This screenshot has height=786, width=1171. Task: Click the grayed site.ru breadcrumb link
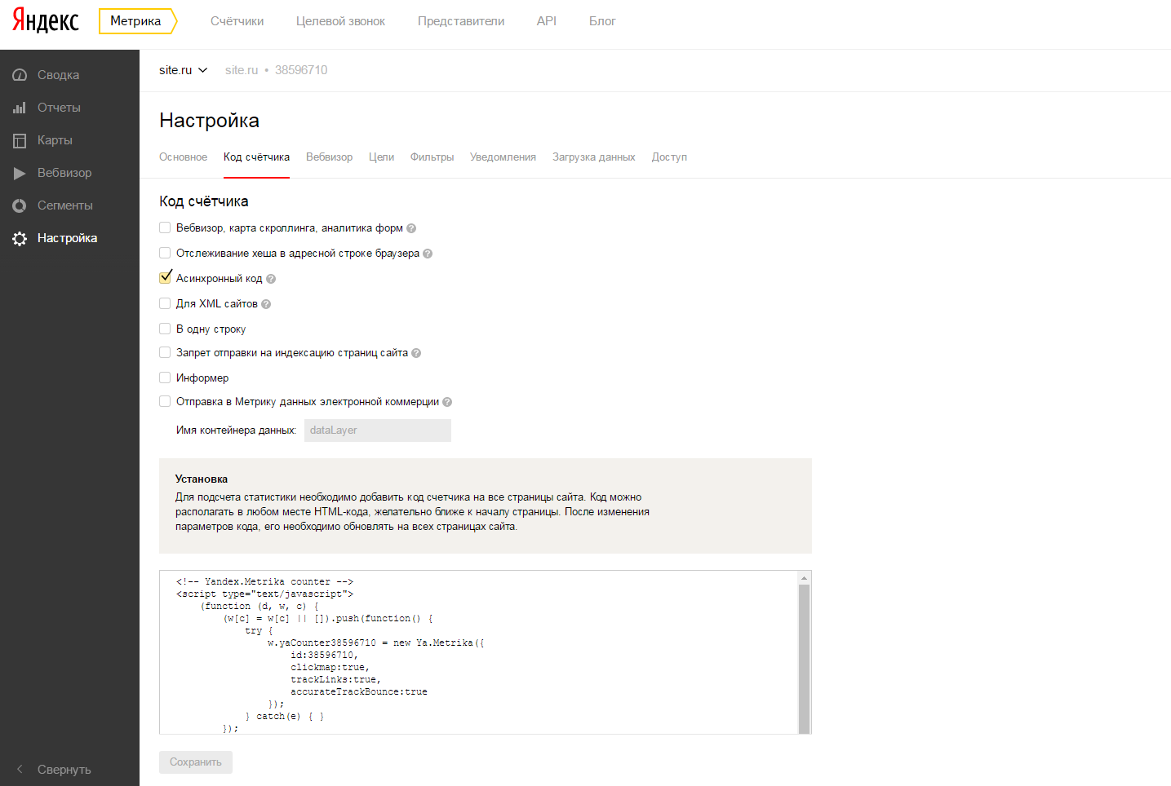(242, 70)
